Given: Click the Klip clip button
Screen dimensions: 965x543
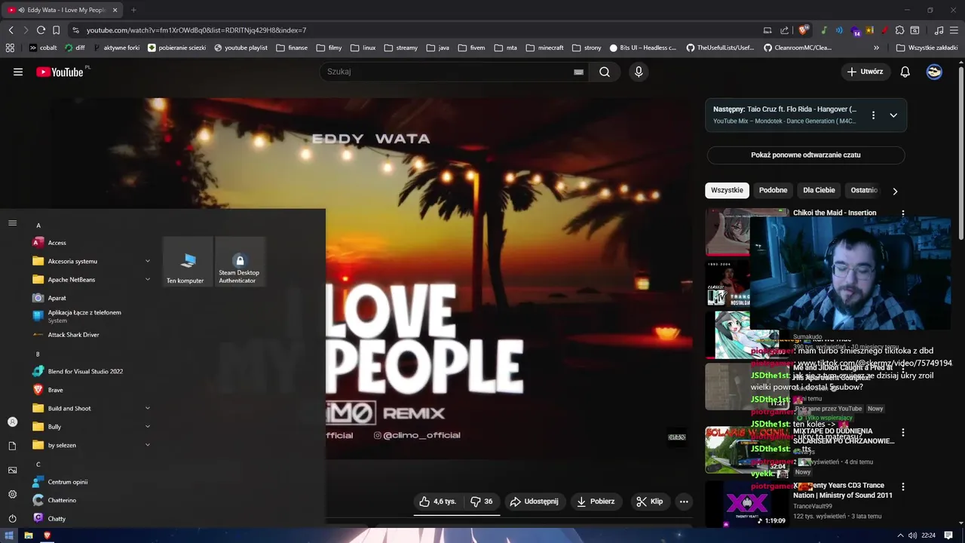Looking at the screenshot, I should pos(649,502).
